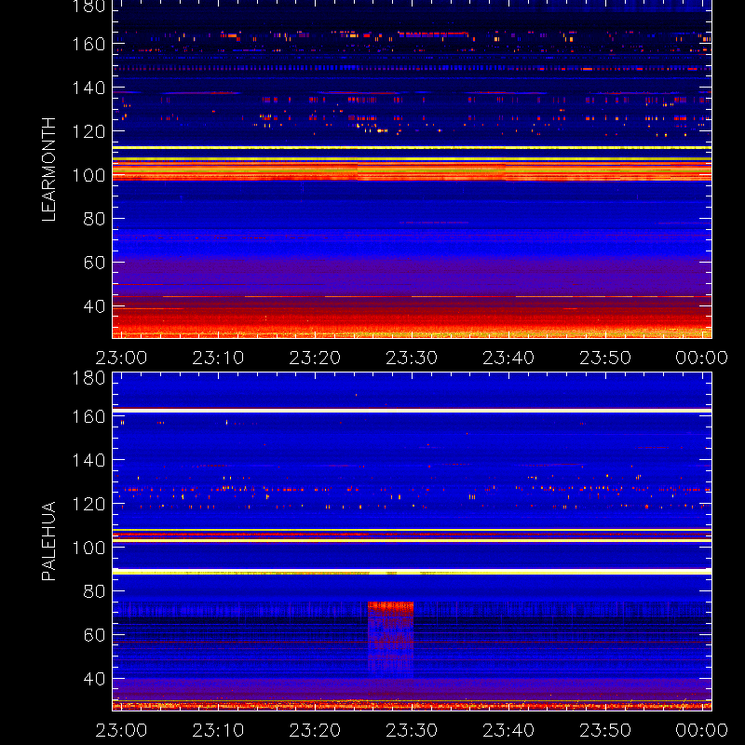Viewport: 745px width, 745px height.
Task: Select the 40 tick label on LEARMONTH plot
Action: (94, 306)
